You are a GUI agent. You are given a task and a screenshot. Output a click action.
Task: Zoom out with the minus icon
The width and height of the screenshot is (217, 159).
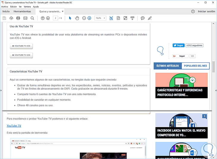(84, 18)
